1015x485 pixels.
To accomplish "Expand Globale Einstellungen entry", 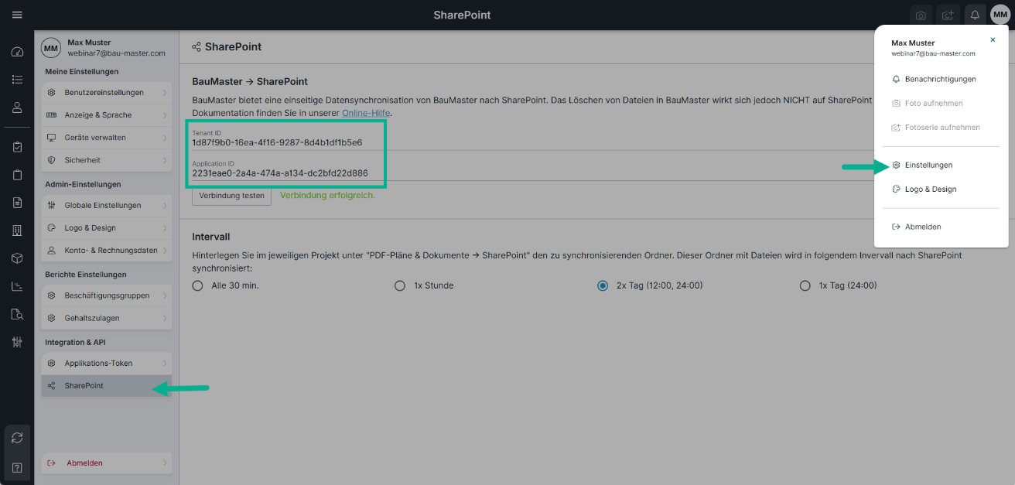I will [106, 206].
